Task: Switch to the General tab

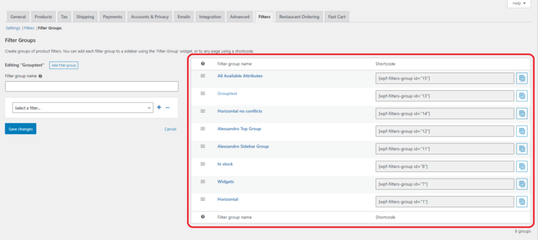Action: click(x=18, y=17)
